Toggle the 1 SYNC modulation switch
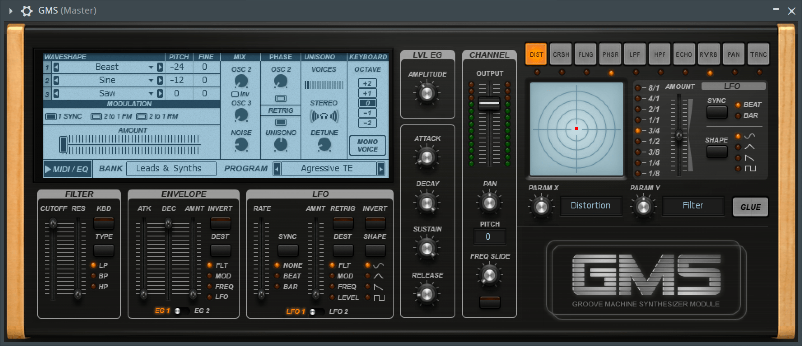This screenshot has width=802, height=346. pos(51,117)
